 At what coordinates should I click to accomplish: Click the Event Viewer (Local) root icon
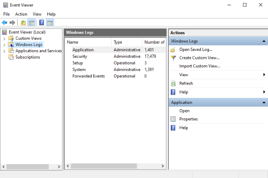coord(4,32)
